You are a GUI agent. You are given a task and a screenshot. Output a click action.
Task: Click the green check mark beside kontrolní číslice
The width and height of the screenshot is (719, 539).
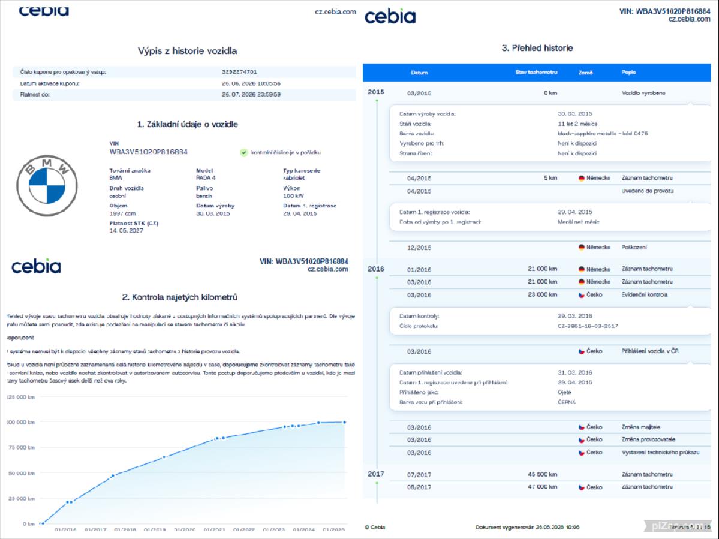tap(244, 153)
